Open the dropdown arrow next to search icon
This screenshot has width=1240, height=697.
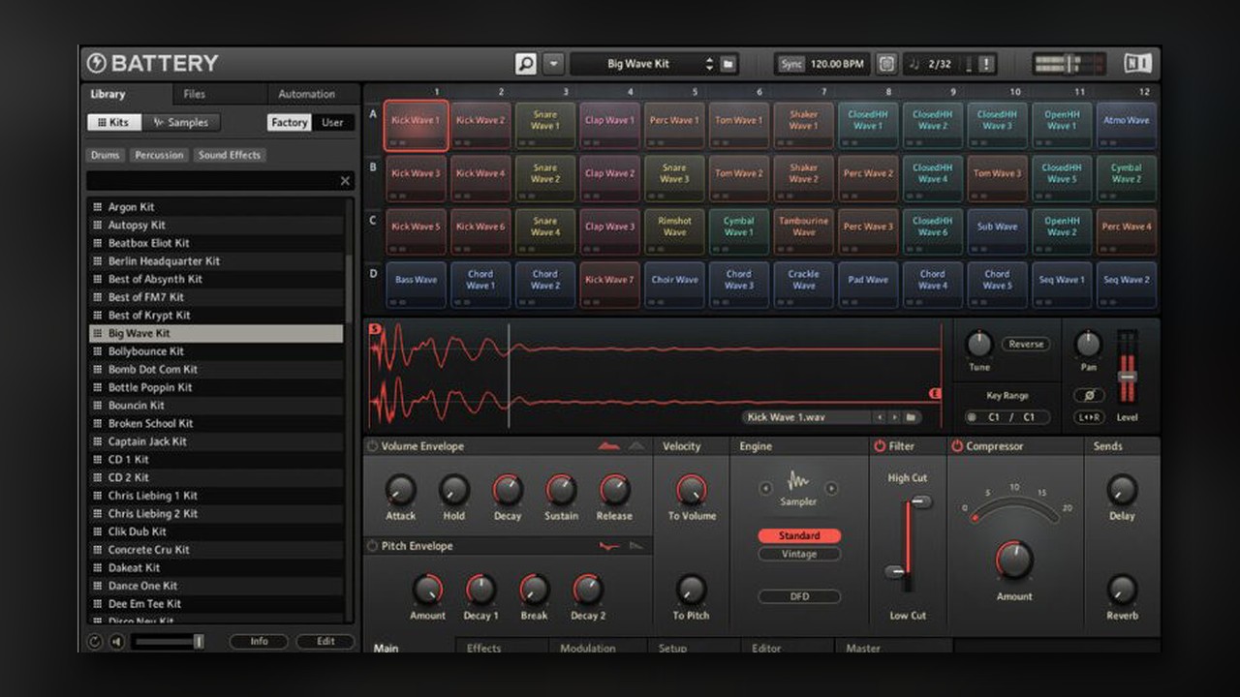point(553,64)
